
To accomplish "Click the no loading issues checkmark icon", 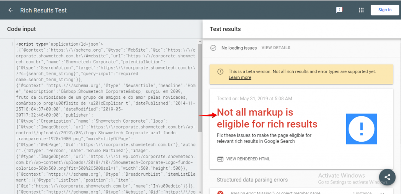I will pyautogui.click(x=213, y=48).
